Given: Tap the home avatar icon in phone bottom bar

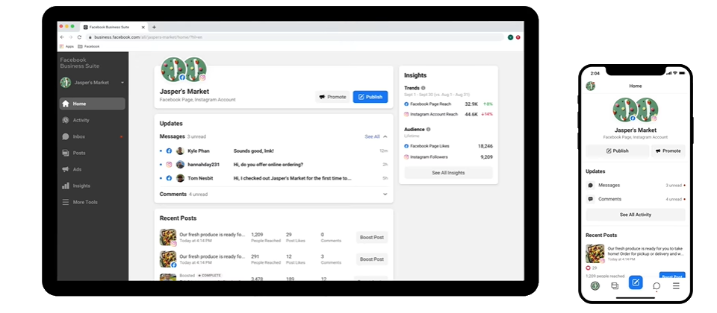Looking at the screenshot, I should (595, 286).
